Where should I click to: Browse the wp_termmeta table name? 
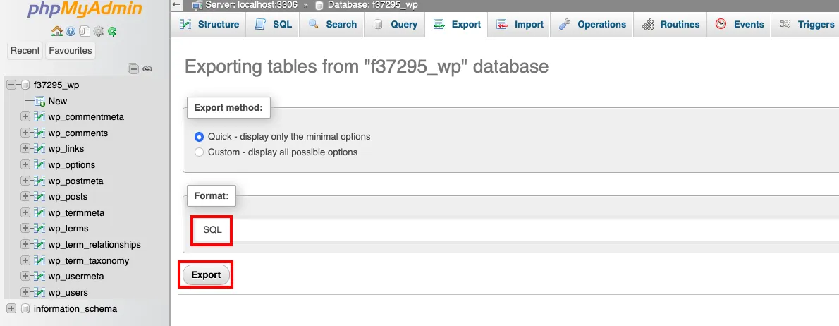coord(76,212)
